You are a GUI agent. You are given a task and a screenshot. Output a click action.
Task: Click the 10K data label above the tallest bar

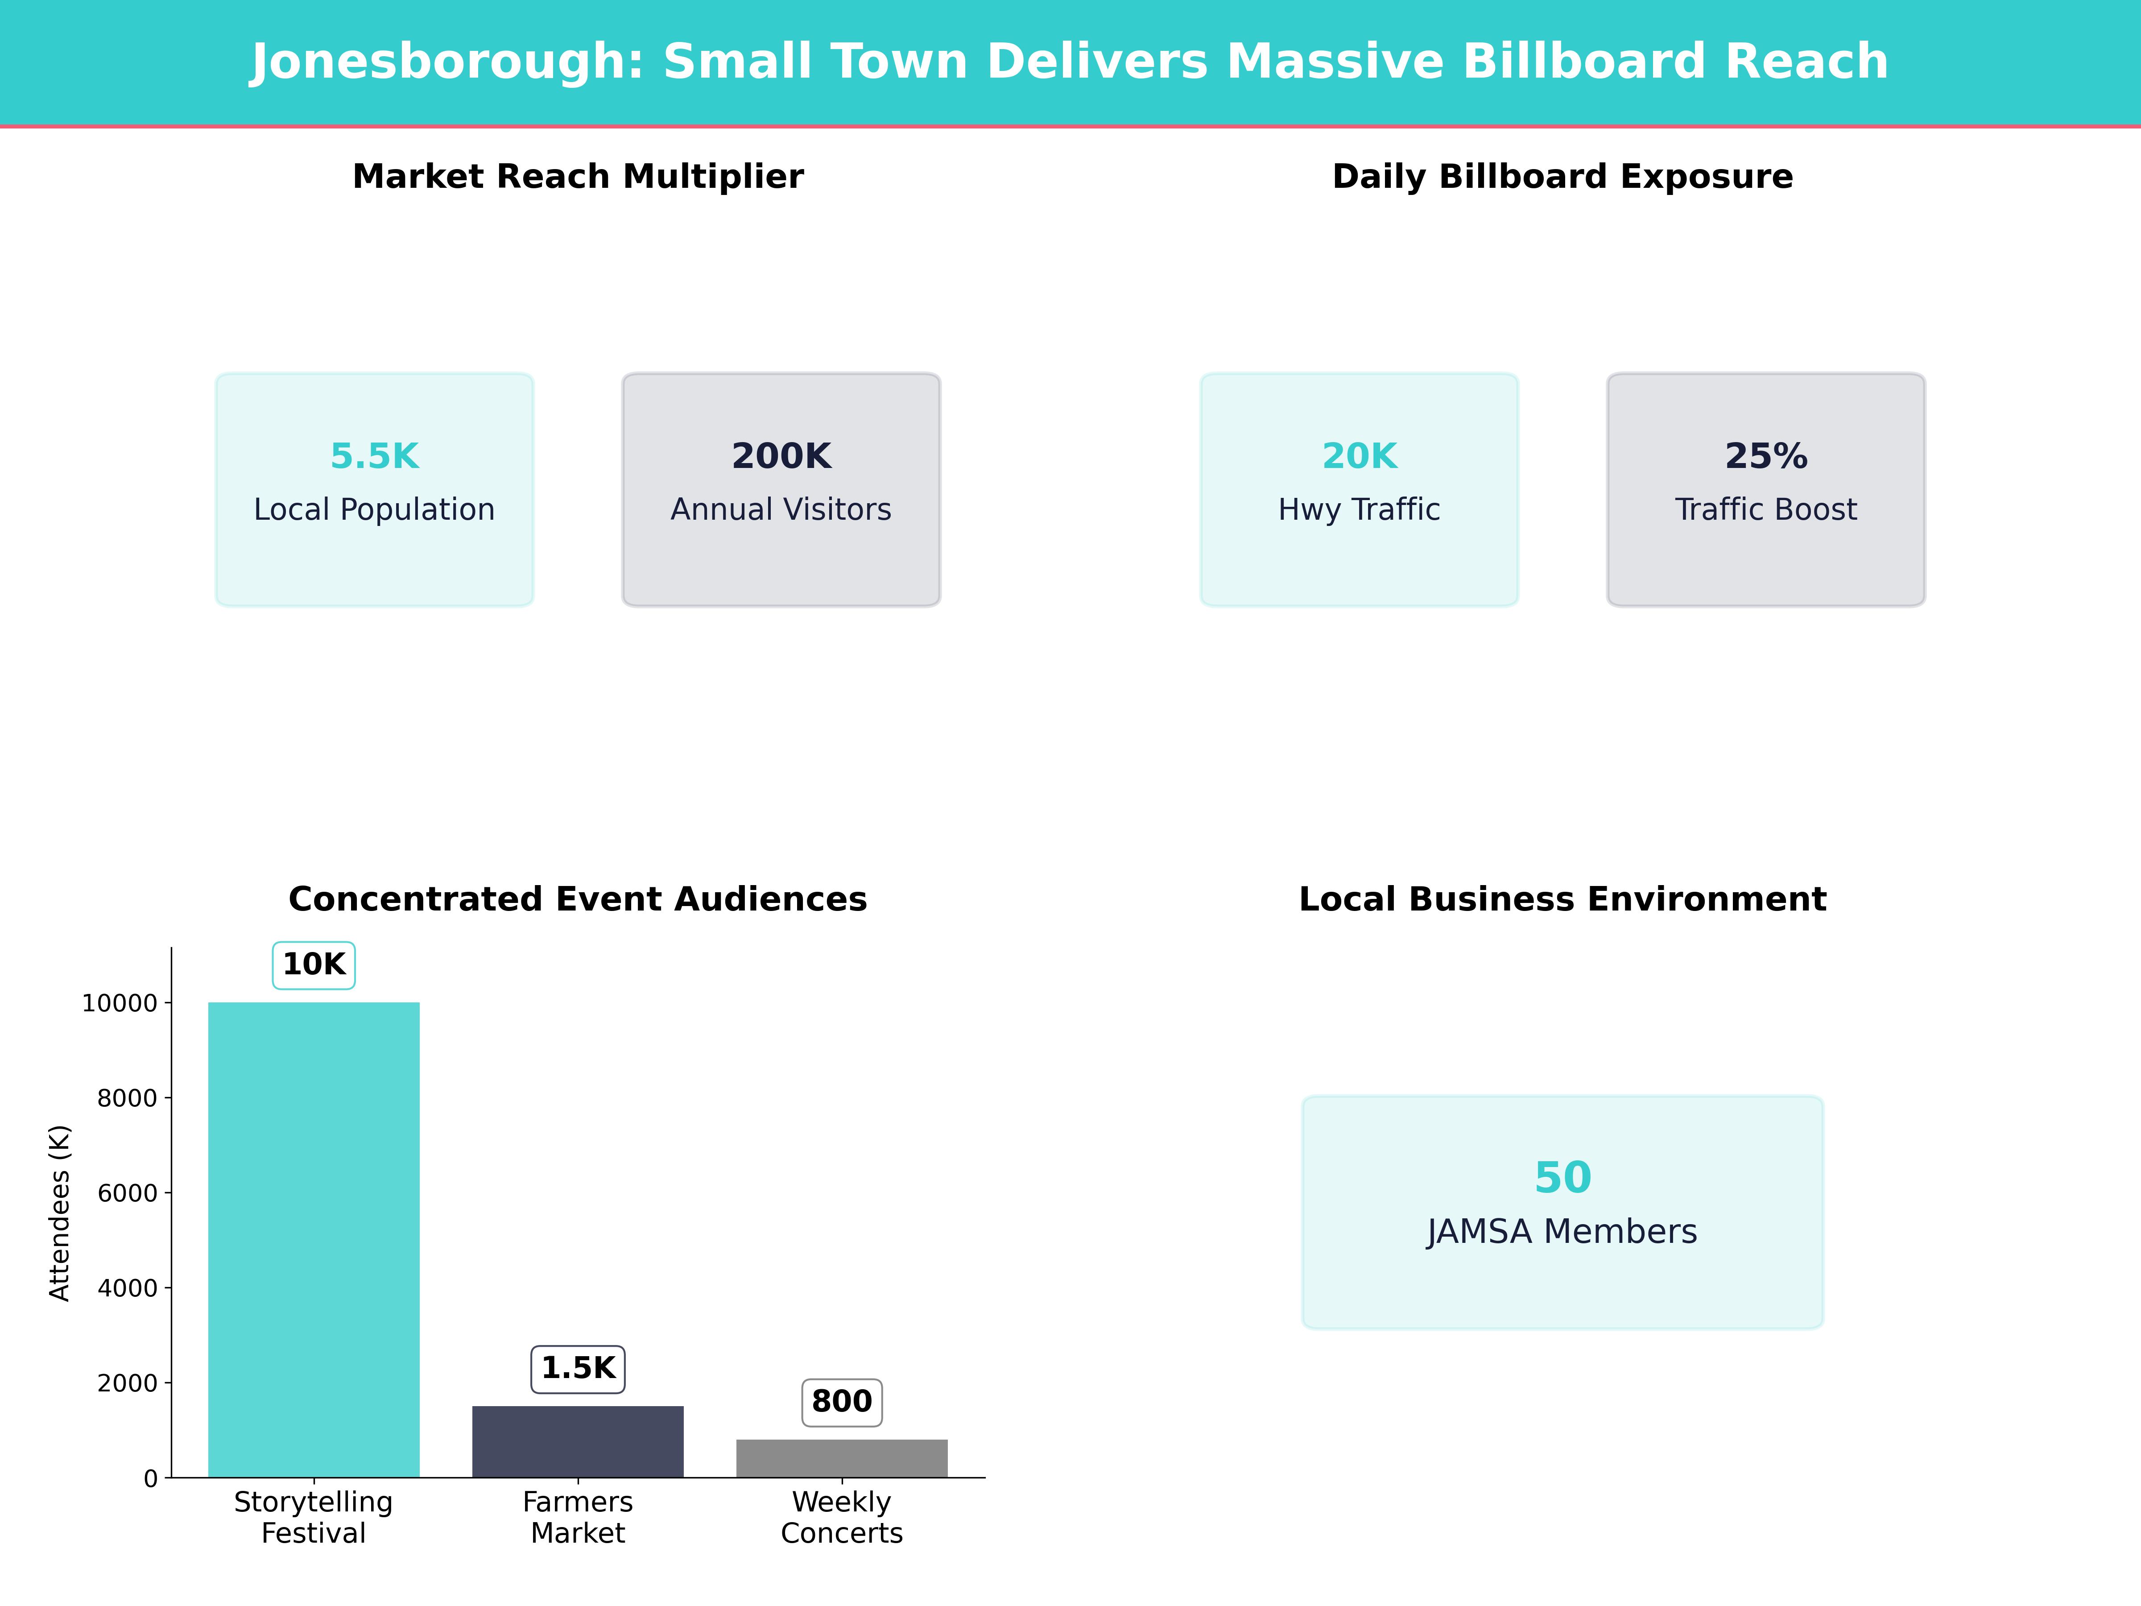314,964
